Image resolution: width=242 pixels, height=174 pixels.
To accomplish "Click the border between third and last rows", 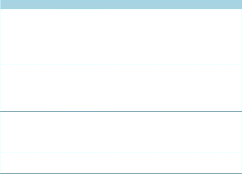I will coord(121,152).
